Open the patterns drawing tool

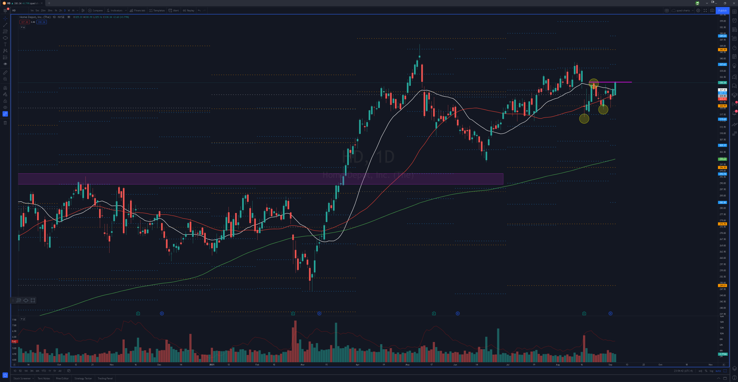(5, 51)
